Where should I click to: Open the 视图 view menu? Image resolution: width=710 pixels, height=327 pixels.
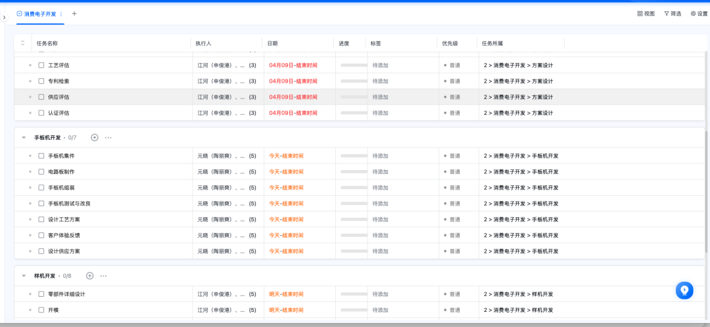click(646, 14)
